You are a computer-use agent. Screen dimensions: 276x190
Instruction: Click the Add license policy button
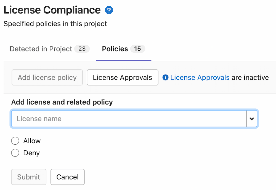[x=47, y=77]
